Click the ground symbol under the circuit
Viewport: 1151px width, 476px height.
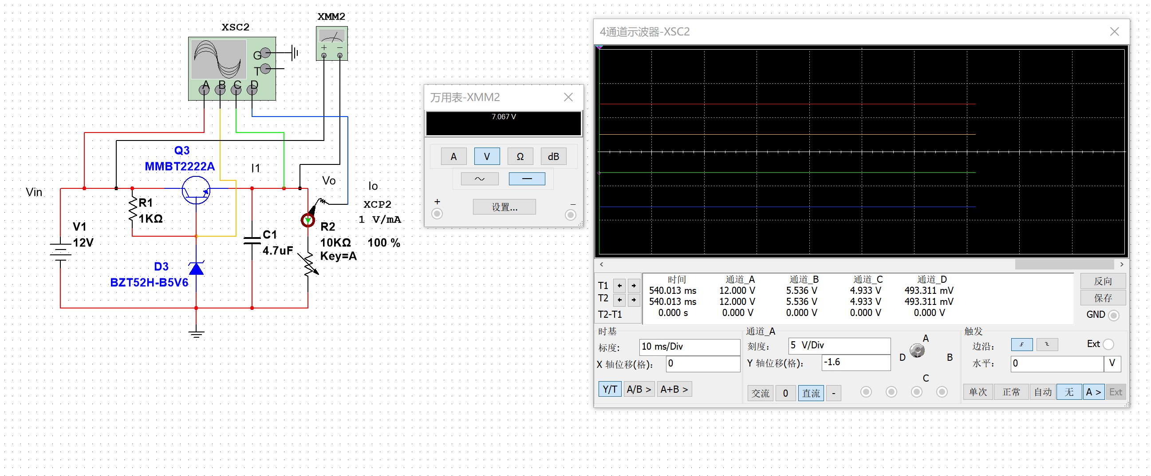point(196,334)
